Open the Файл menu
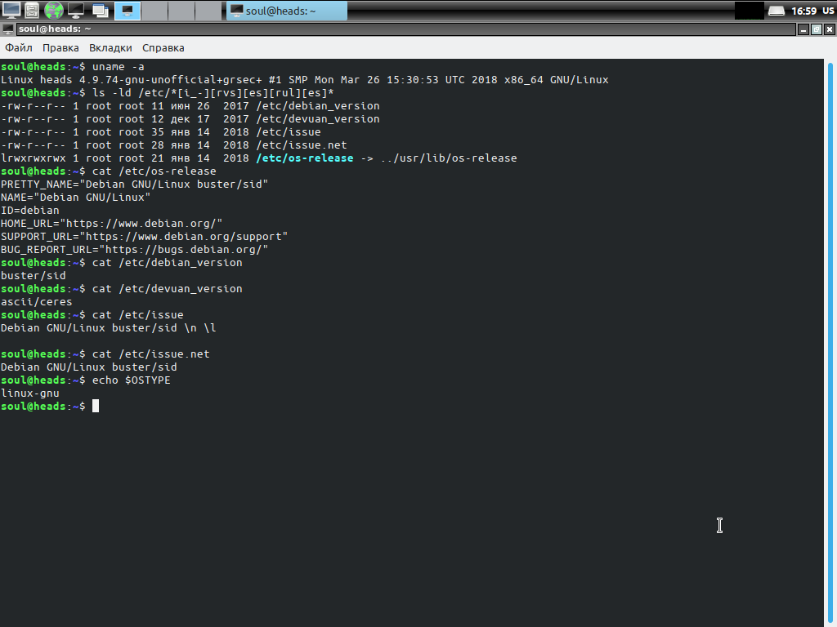Viewport: 837px width, 627px height. tap(19, 48)
